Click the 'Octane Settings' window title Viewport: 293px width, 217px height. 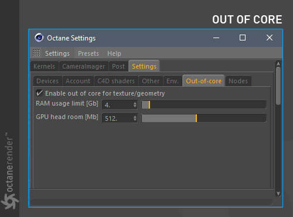point(71,38)
